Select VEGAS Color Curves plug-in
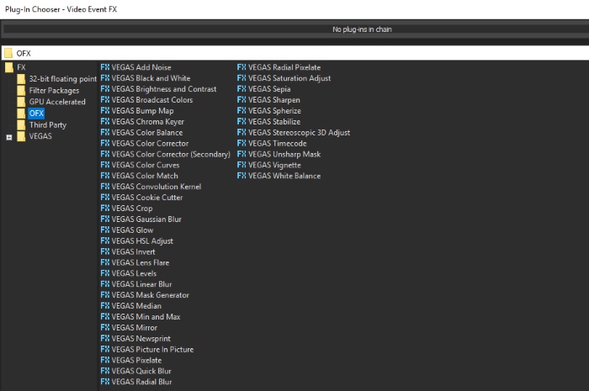Image resolution: width=589 pixels, height=391 pixels. pos(141,165)
